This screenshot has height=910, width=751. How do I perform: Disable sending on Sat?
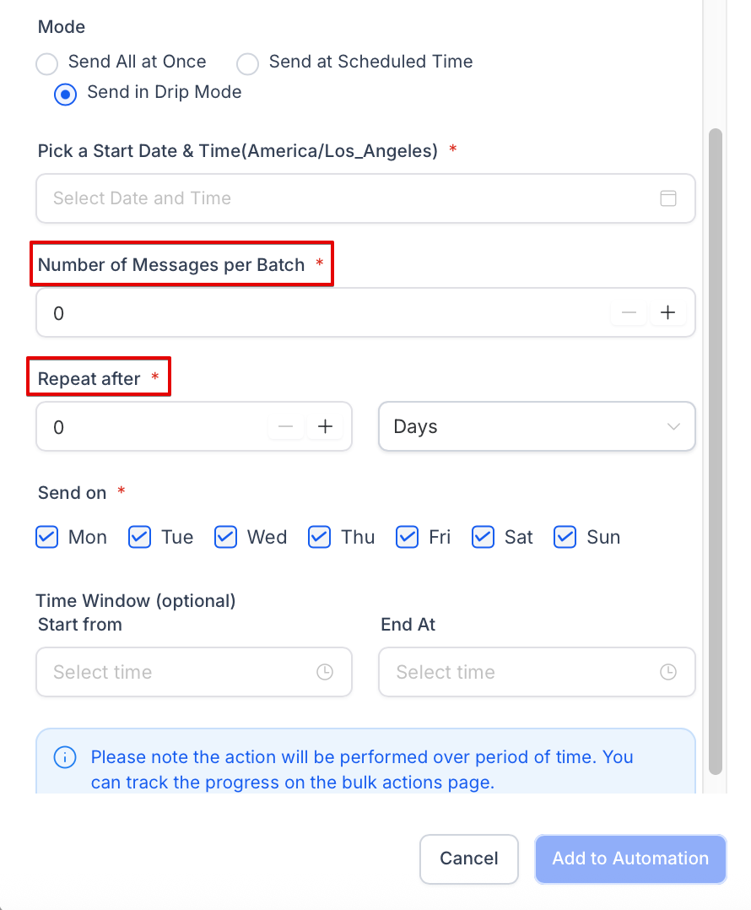(483, 537)
